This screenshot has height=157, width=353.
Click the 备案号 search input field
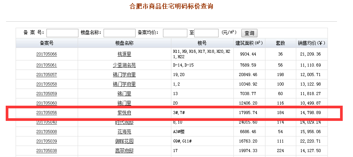tap(62, 33)
